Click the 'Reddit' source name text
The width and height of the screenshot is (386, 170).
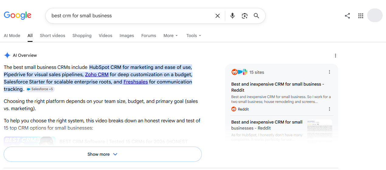pyautogui.click(x=243, y=109)
